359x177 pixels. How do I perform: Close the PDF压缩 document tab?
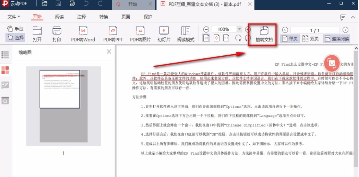click(250, 4)
